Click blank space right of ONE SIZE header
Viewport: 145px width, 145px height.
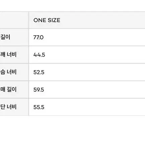tap(103, 20)
